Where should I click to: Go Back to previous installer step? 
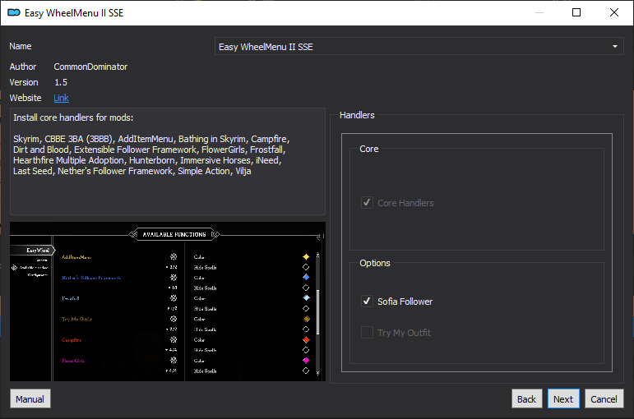tap(526, 398)
